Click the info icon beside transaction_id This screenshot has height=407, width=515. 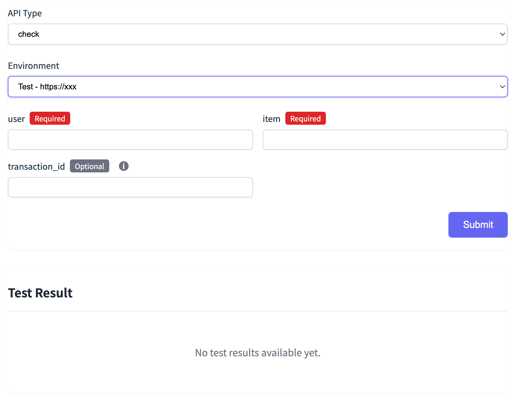point(123,166)
